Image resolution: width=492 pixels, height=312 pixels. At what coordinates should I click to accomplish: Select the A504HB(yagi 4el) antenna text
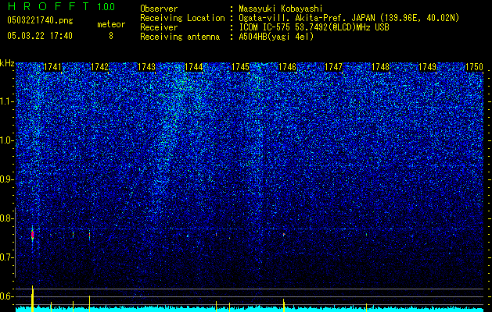tap(276, 37)
